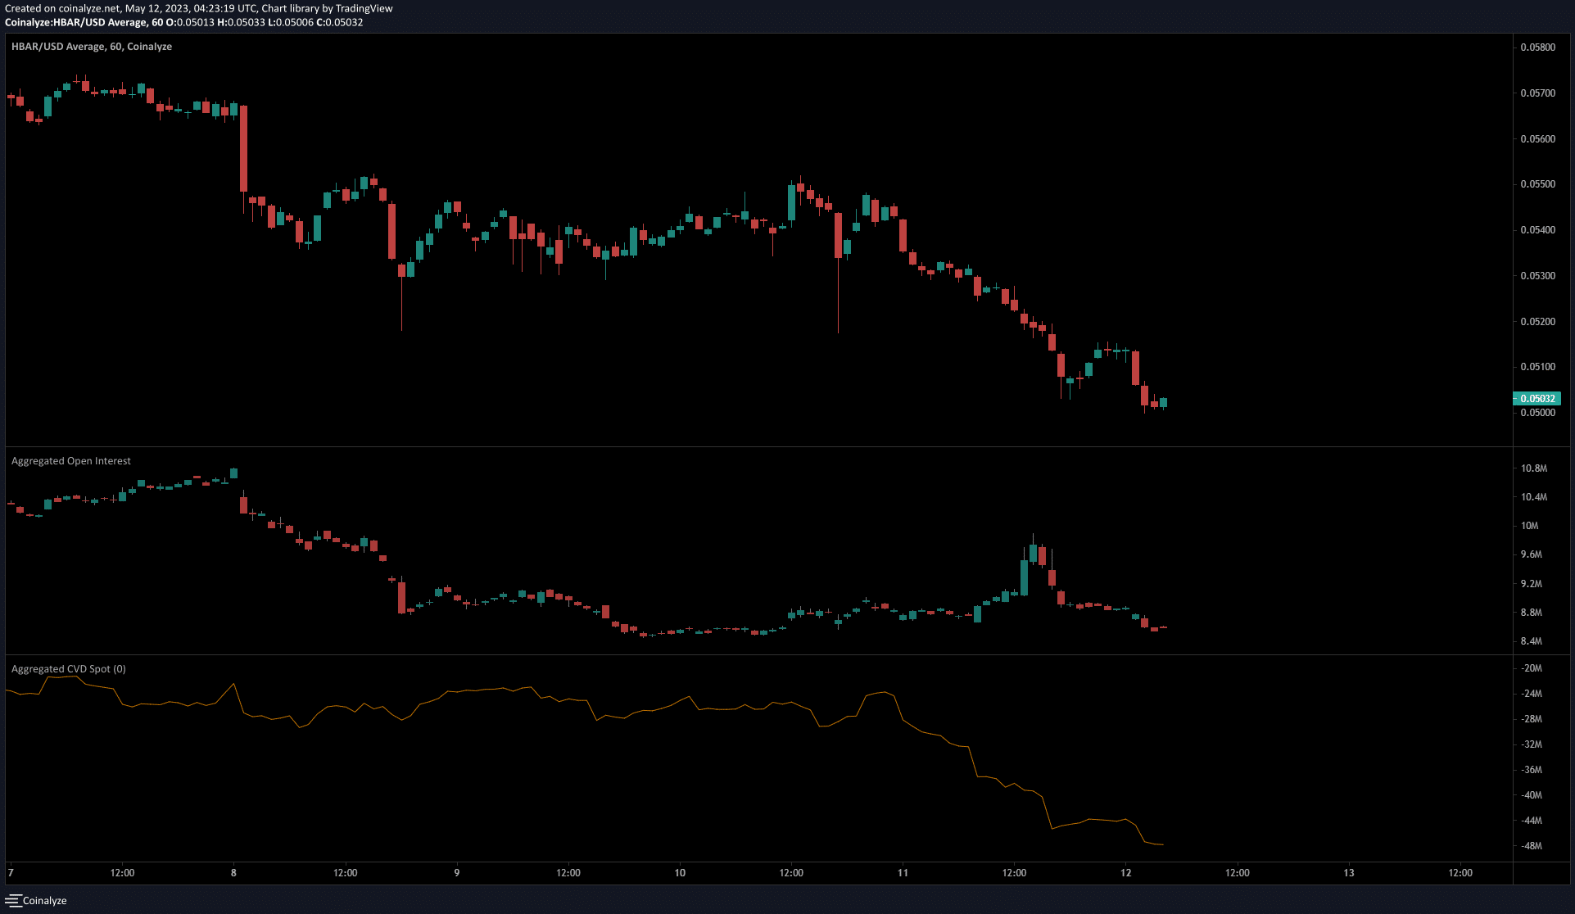This screenshot has height=914, width=1575.
Task: Click date label 11 on time axis
Action: [x=903, y=873]
